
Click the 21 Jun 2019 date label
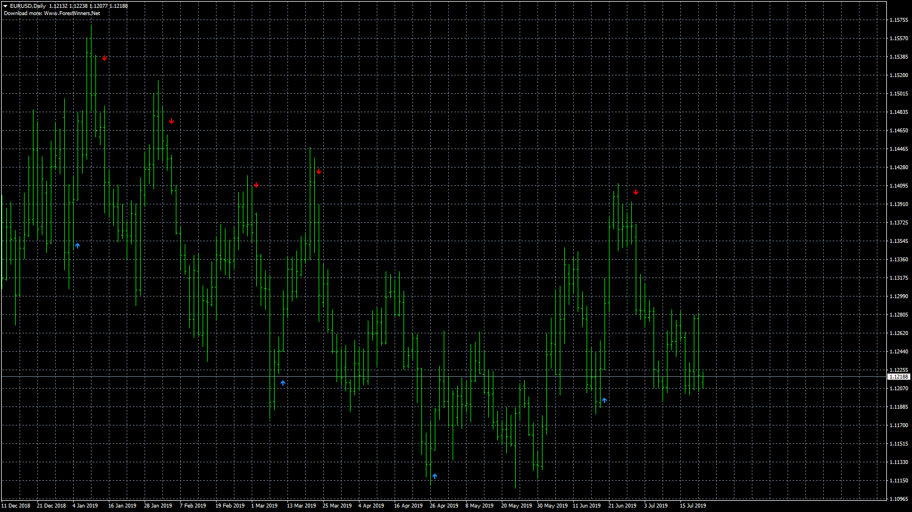(622, 506)
